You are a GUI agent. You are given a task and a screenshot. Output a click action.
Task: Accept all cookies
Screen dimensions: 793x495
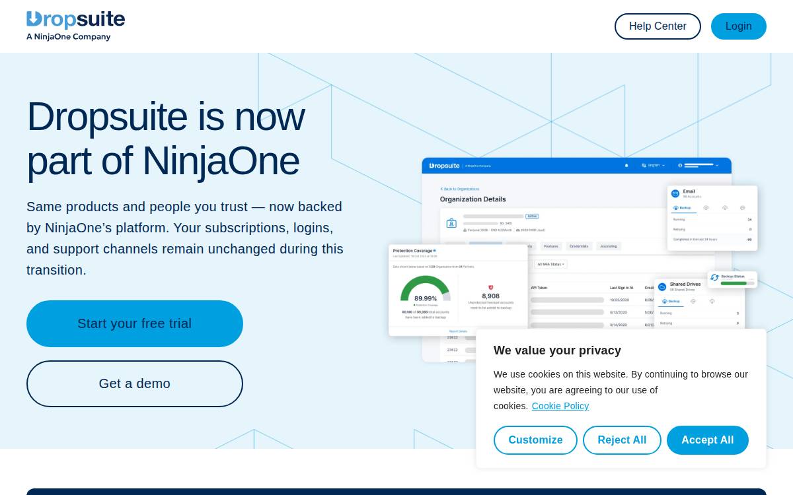click(708, 440)
